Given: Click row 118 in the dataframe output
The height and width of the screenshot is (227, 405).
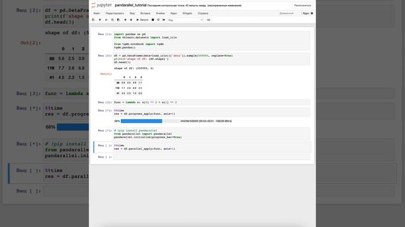Looking at the screenshot, I should coord(128,88).
